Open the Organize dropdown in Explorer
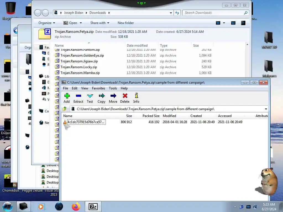This screenshot has width=283, height=212. [47, 23]
